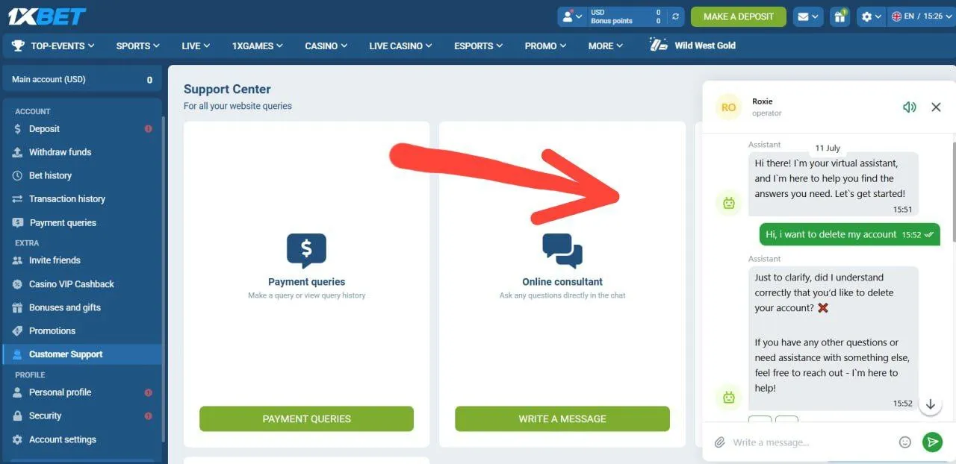Viewport: 956px width, 464px height.
Task: Click MAKE A DEPOSIT button
Action: (x=739, y=16)
